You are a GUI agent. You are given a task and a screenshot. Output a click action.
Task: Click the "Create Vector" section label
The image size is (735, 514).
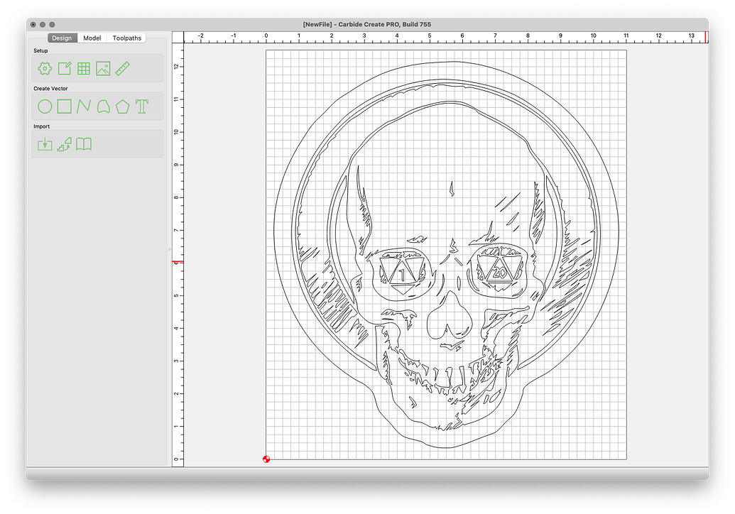50,89
